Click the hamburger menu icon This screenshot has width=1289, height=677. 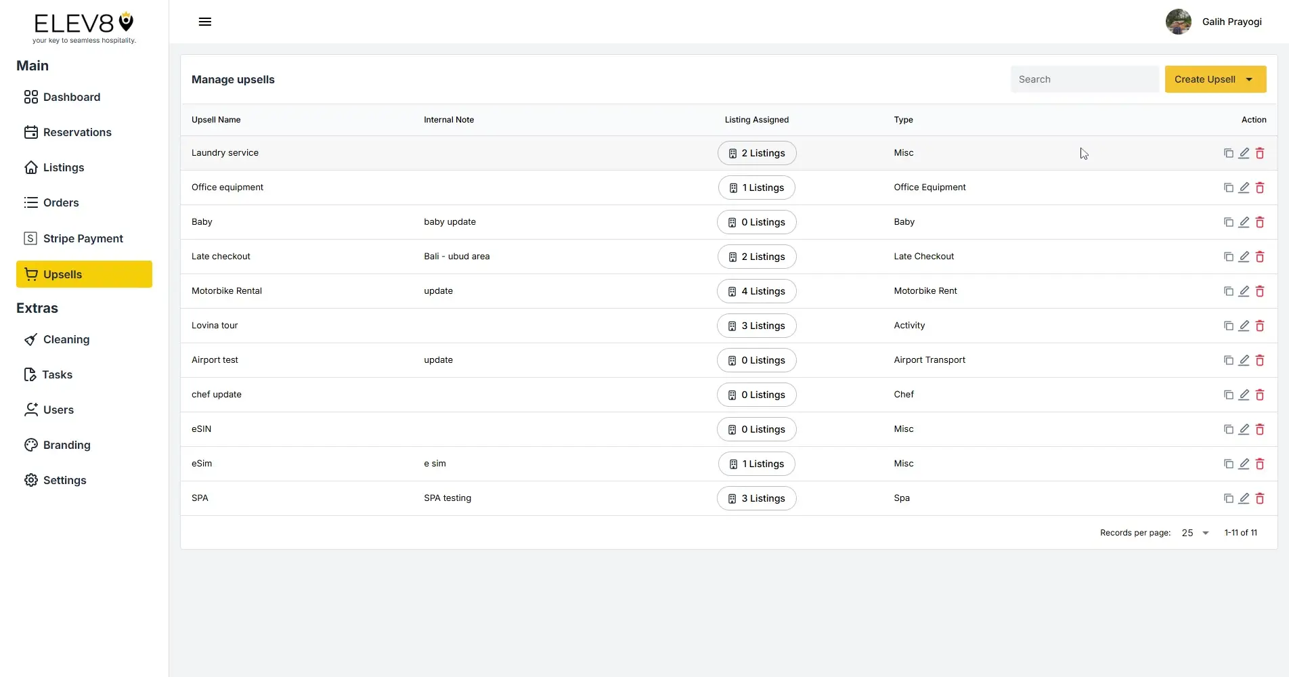[204, 22]
